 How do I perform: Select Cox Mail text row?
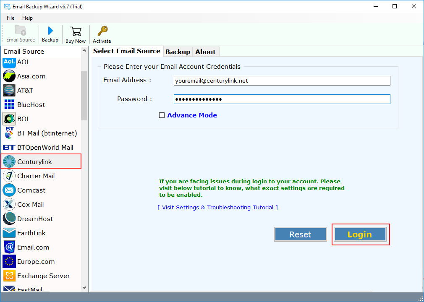(31, 205)
